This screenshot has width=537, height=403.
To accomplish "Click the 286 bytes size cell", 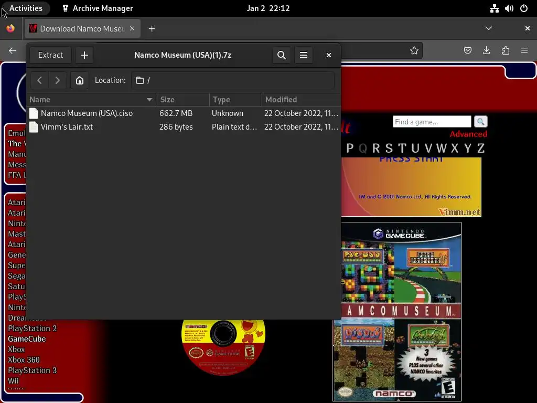I will tap(176, 127).
